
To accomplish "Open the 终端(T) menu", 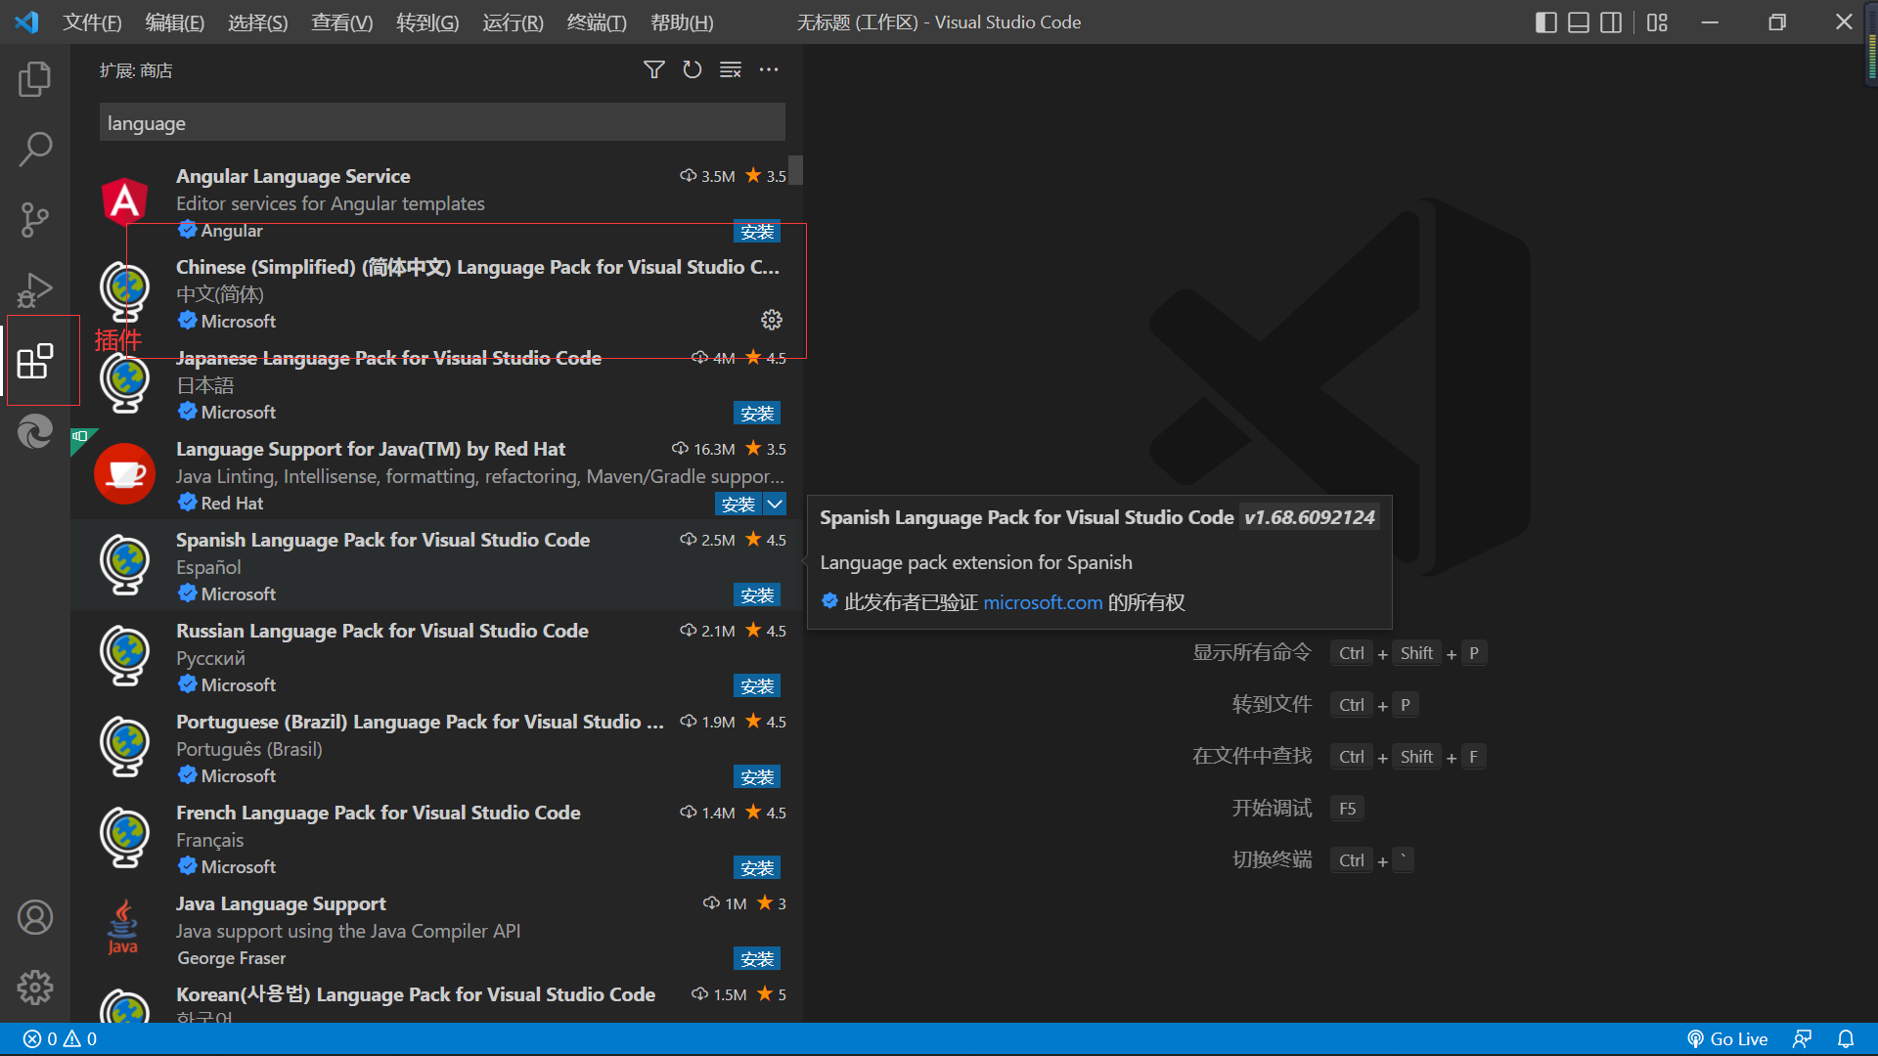I will pyautogui.click(x=596, y=22).
